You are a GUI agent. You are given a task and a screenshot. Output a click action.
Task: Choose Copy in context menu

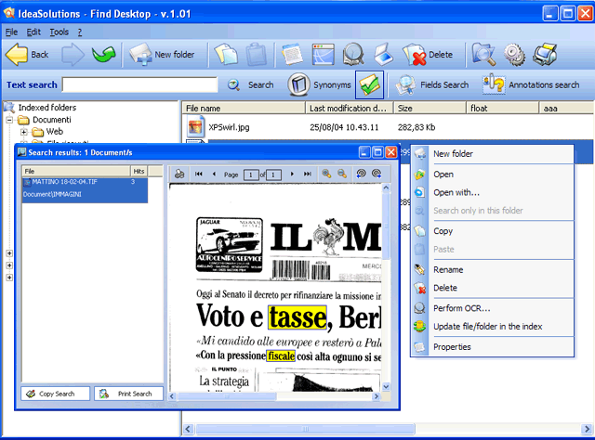click(x=492, y=231)
